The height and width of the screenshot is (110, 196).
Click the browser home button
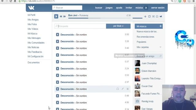pyautogui.click(x=15, y=1)
